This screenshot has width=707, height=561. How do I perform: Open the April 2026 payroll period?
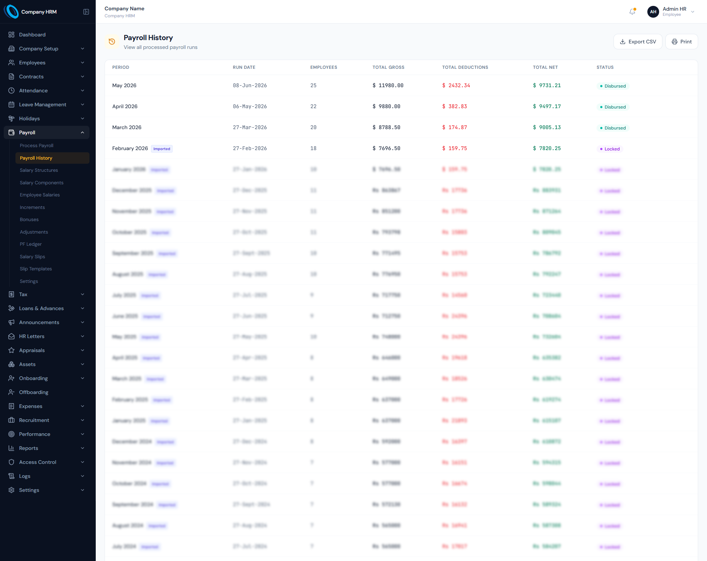tap(125, 106)
